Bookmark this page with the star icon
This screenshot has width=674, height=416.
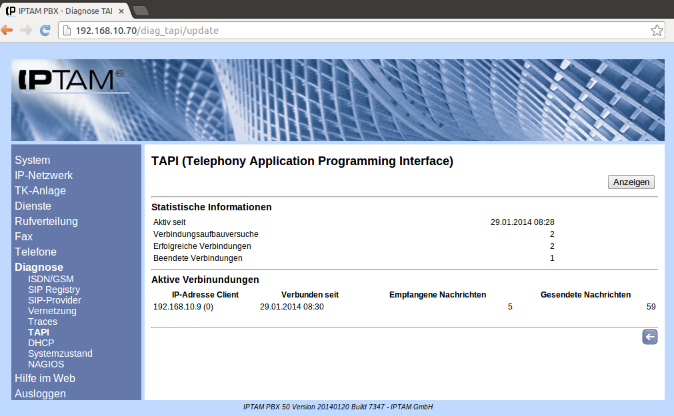tap(657, 31)
